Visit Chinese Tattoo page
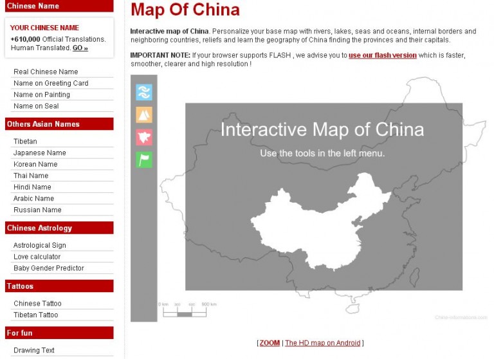494x359 pixels. pos(38,304)
